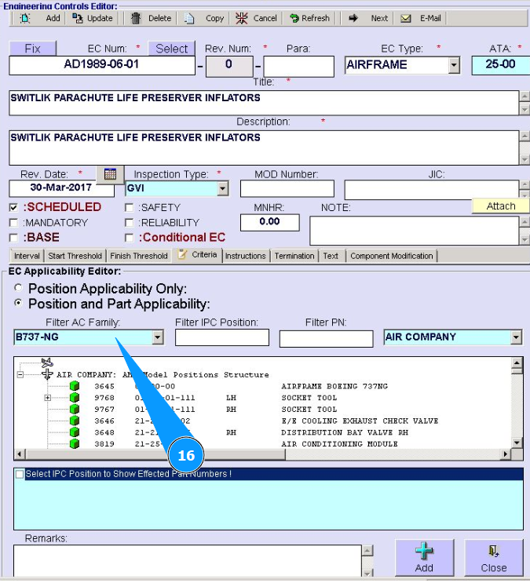Click the Update toolbar icon
The image size is (530, 583).
tap(78, 18)
